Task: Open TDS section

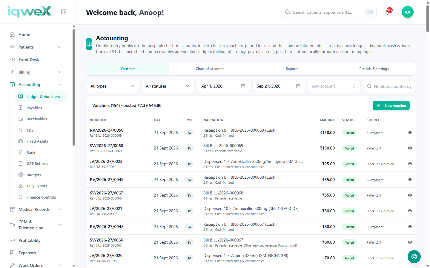Action: [41, 130]
